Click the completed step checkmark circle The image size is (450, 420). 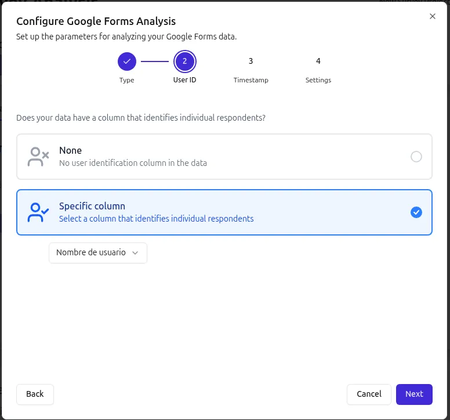pyautogui.click(x=127, y=61)
